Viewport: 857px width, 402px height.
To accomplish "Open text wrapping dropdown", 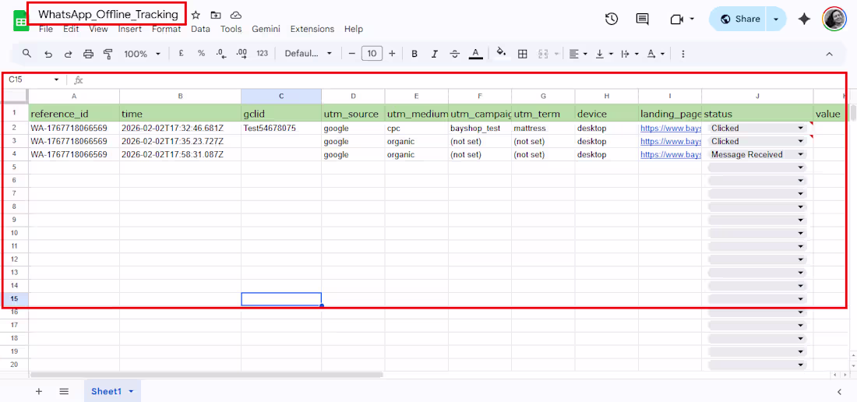I will click(630, 54).
